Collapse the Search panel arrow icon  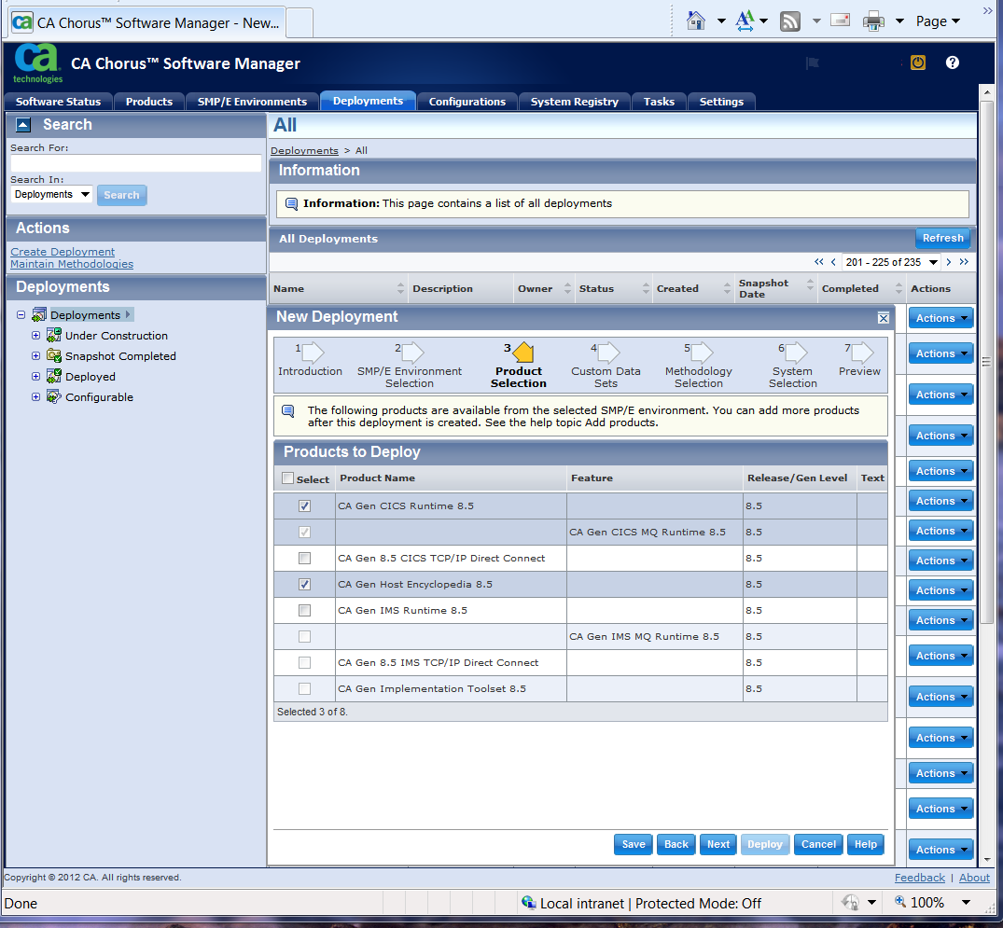click(x=23, y=125)
